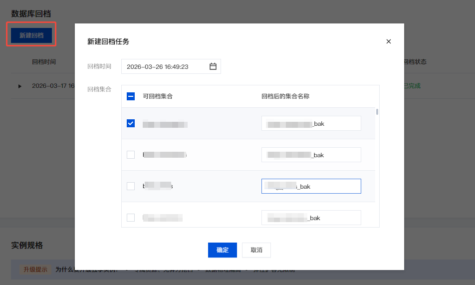Click the 回档后的集合名称 column header
The width and height of the screenshot is (475, 285).
click(285, 96)
